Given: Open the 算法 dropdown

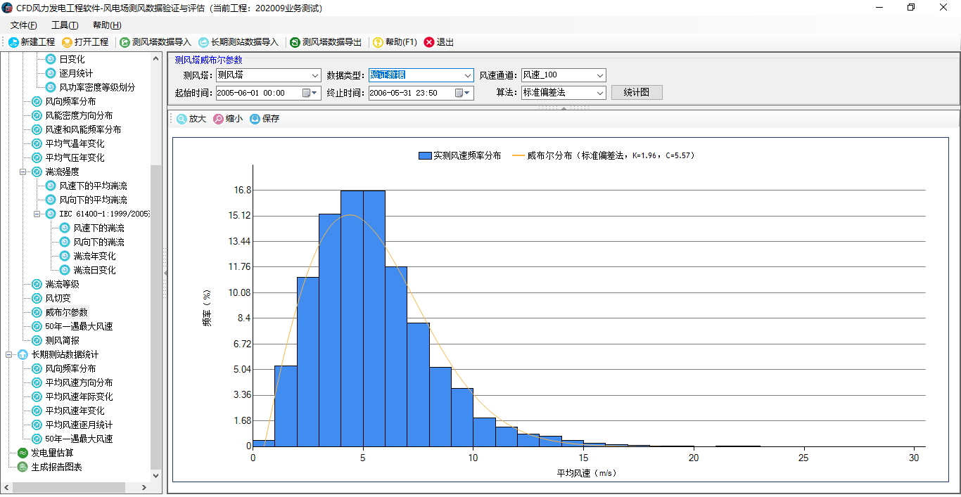Looking at the screenshot, I should tap(599, 92).
